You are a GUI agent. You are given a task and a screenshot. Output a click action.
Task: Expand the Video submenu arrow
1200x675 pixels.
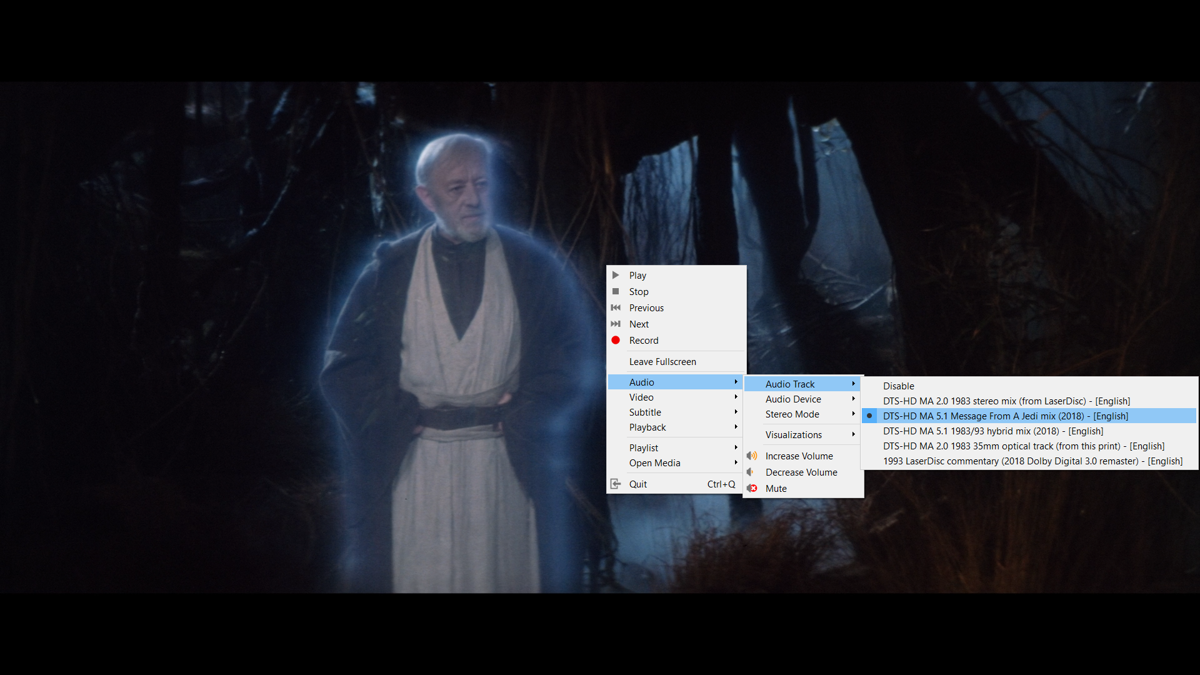coord(736,397)
